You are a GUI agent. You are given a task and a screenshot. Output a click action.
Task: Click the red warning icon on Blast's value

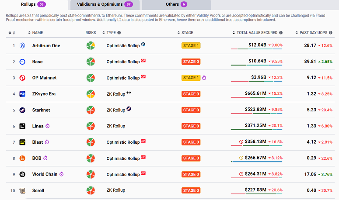241,141
